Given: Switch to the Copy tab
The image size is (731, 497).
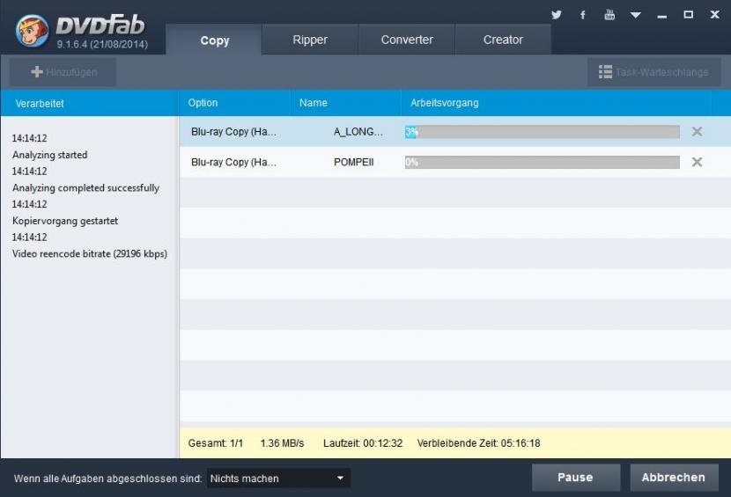Looking at the screenshot, I should coord(214,40).
